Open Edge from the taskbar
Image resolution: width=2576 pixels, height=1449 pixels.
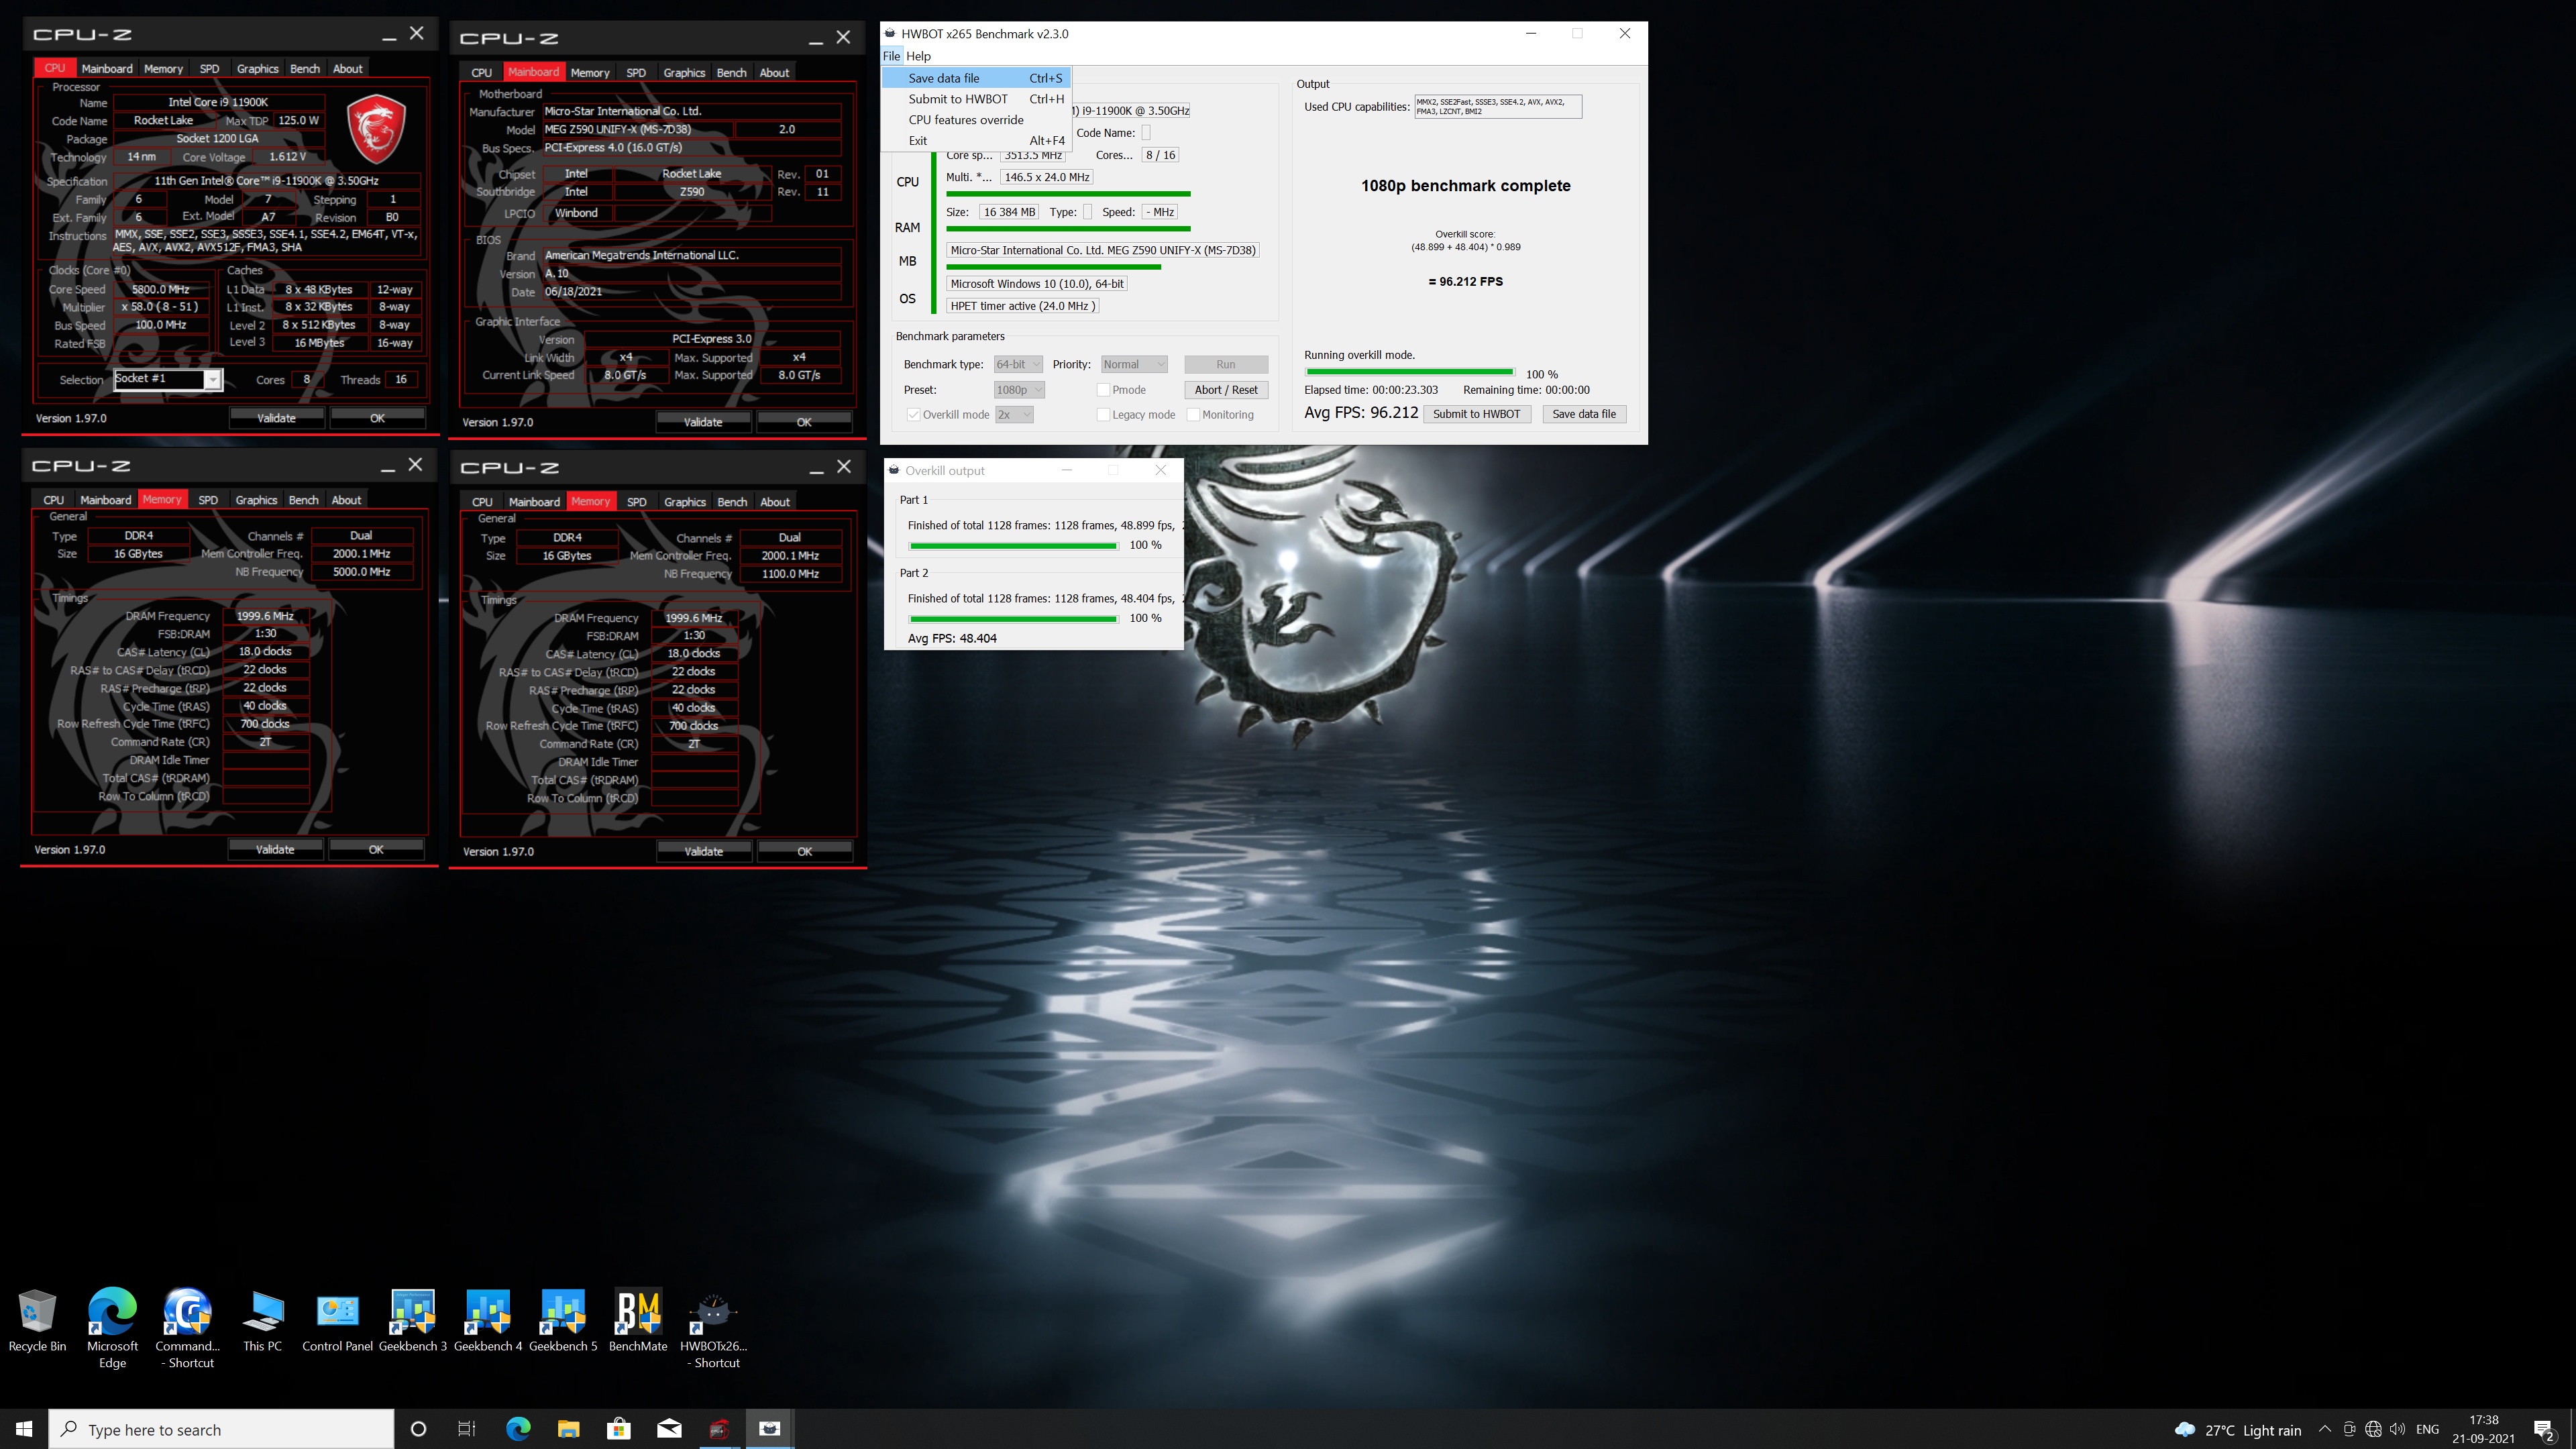[x=518, y=1429]
